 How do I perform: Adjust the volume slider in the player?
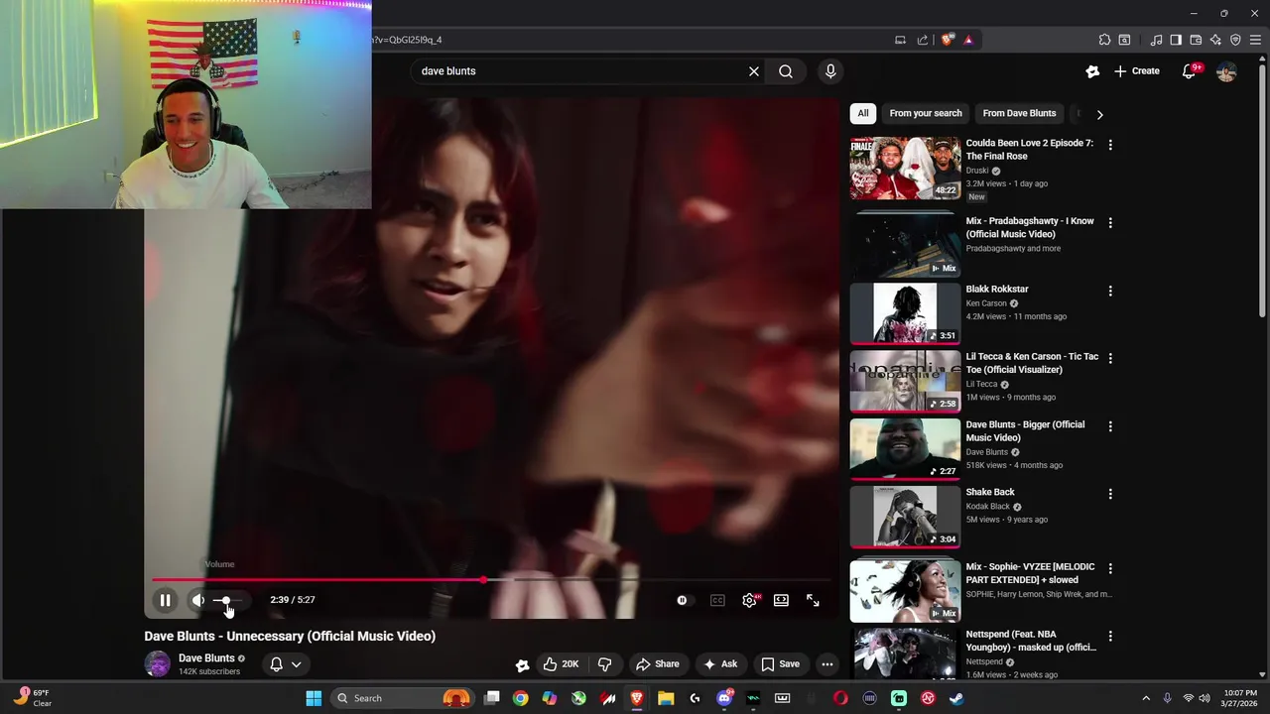coord(227,601)
